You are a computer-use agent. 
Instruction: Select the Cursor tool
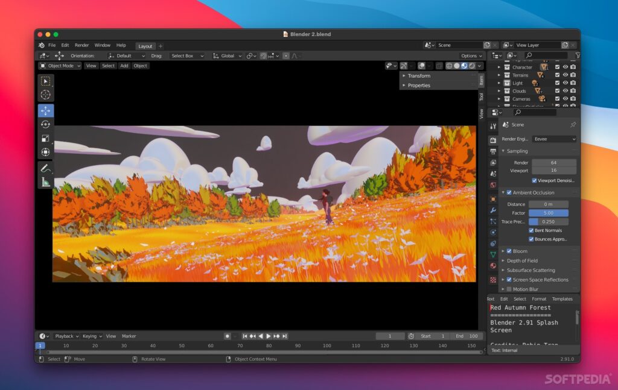click(x=46, y=95)
